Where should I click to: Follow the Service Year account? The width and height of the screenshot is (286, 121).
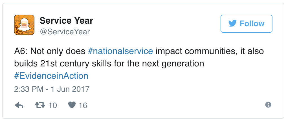coord(246,24)
